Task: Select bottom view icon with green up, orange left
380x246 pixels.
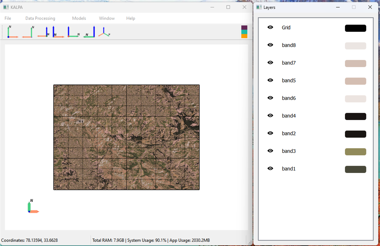Action: pyautogui.click(x=28, y=32)
